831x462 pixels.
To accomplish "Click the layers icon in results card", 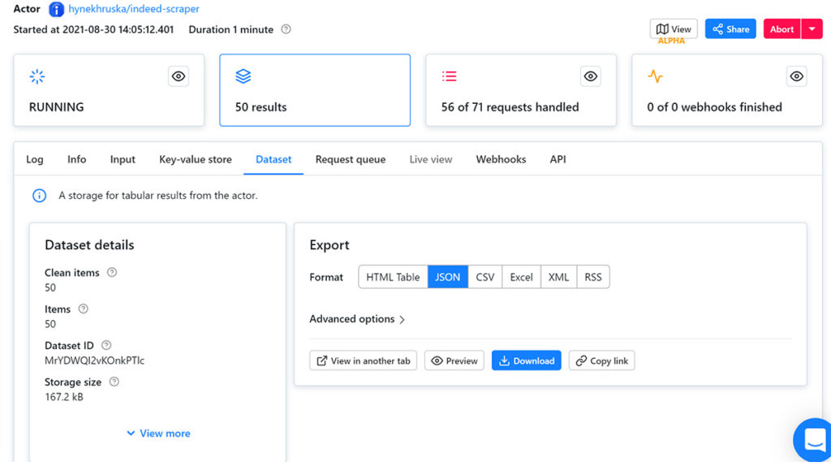I will tap(243, 76).
